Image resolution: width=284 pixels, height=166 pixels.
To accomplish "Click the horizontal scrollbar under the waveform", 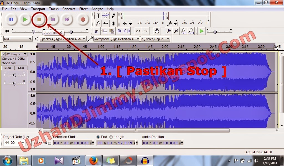I will pyautogui.click(x=136, y=130).
